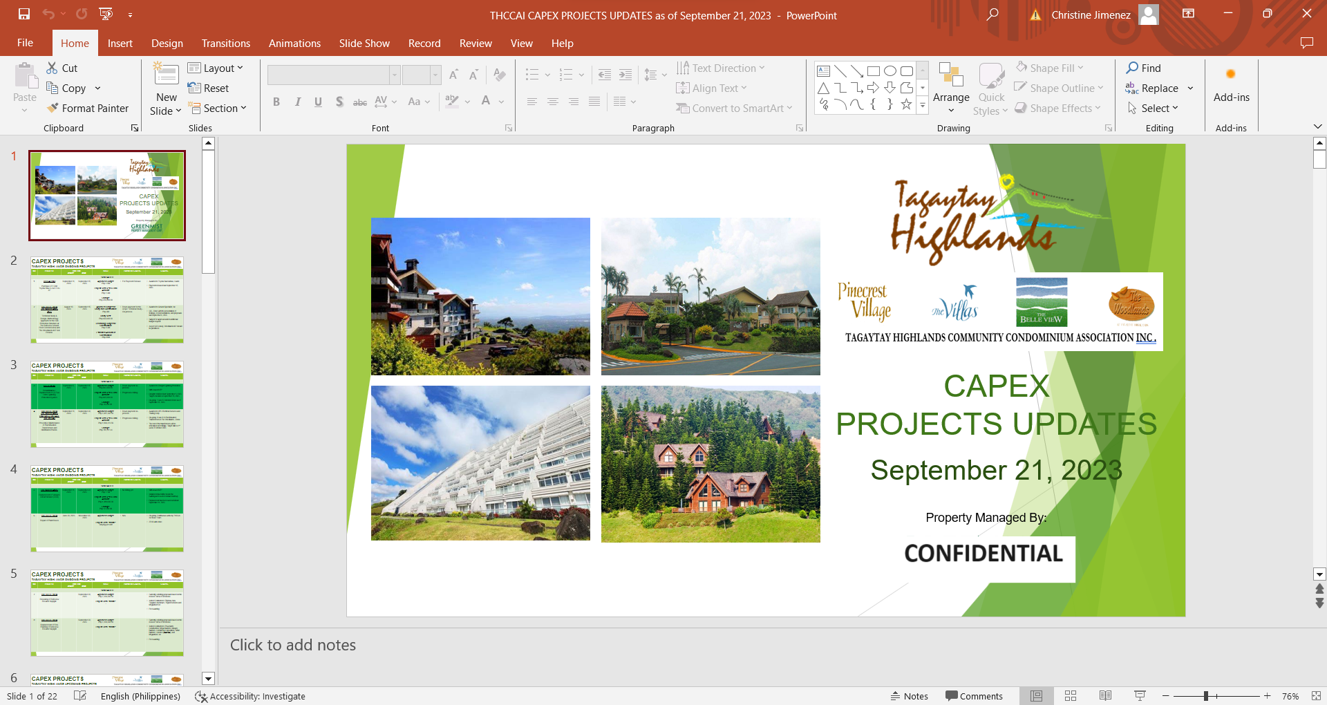This screenshot has height=705, width=1327.
Task: Expand the Section dropdown
Action: (x=216, y=108)
